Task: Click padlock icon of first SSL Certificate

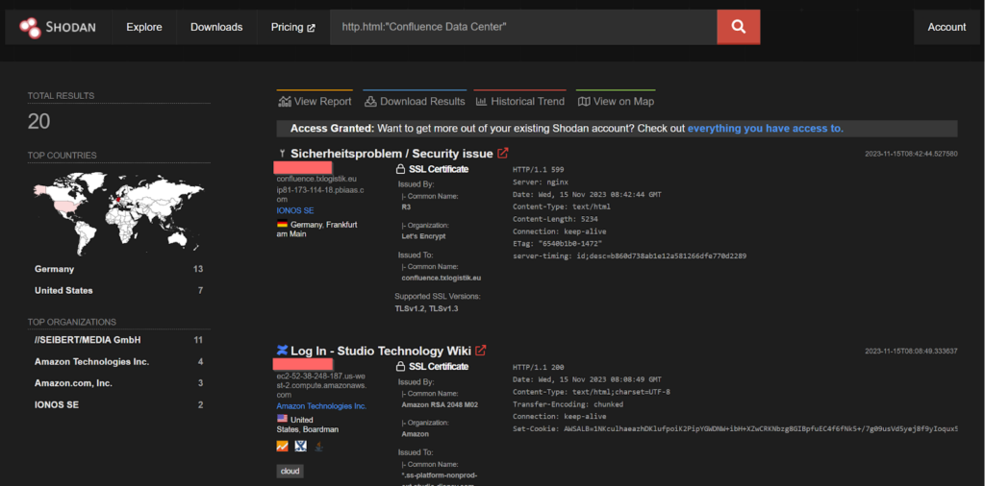Action: [400, 169]
